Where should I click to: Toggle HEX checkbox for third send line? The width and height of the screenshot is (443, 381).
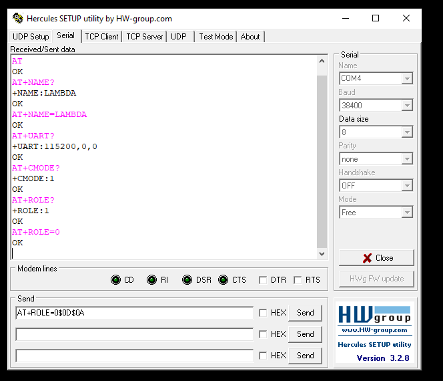263,356
